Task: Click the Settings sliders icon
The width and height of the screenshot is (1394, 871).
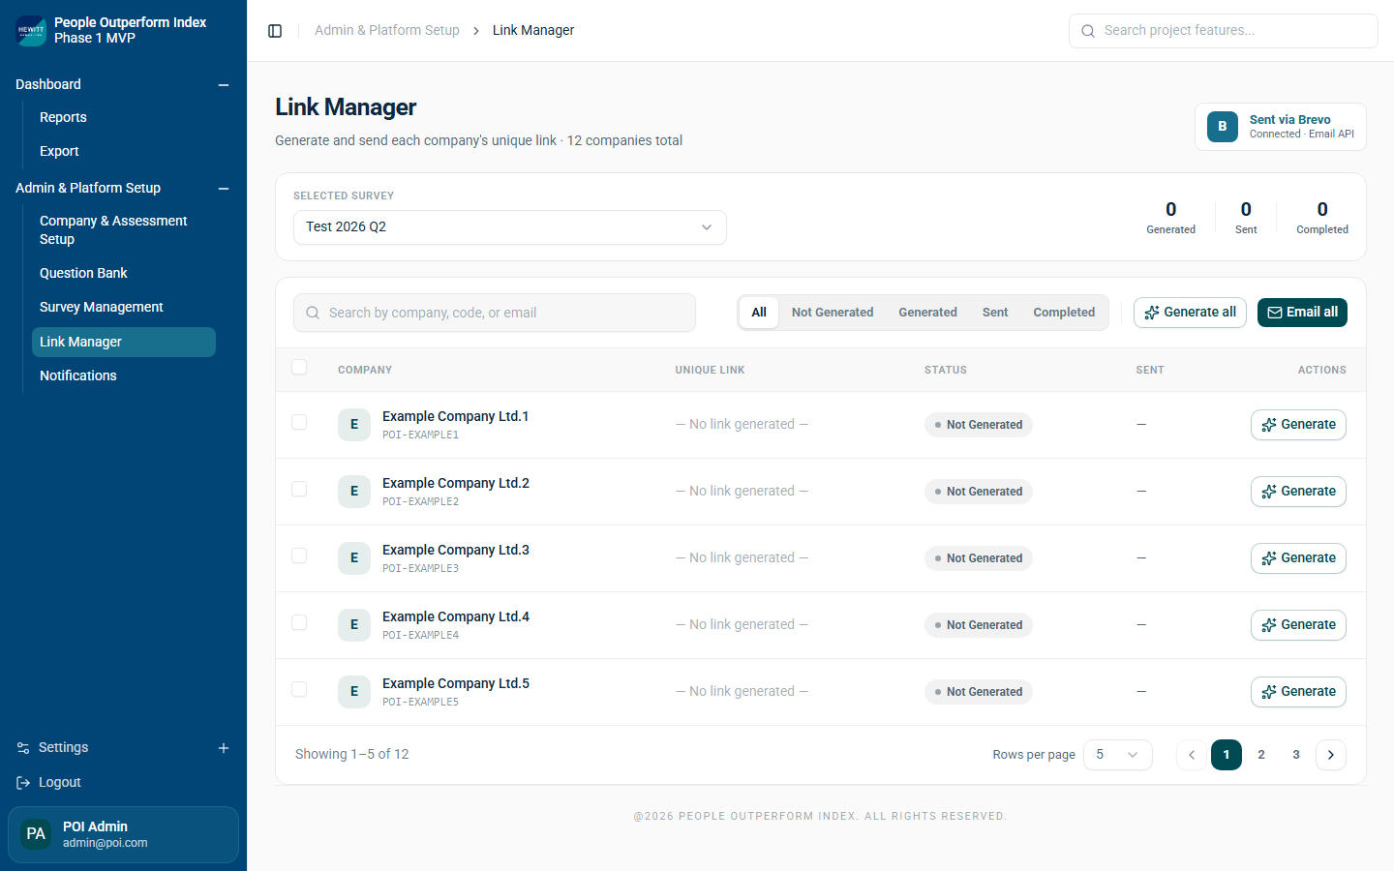Action: pyautogui.click(x=23, y=748)
